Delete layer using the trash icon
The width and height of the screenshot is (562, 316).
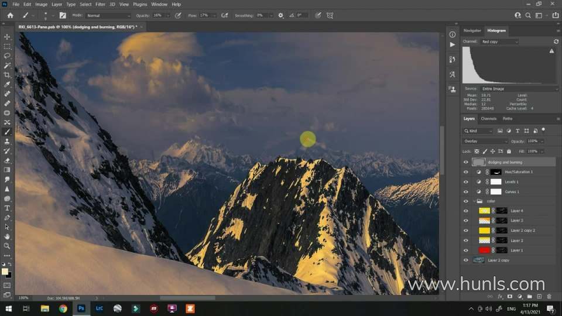click(550, 297)
